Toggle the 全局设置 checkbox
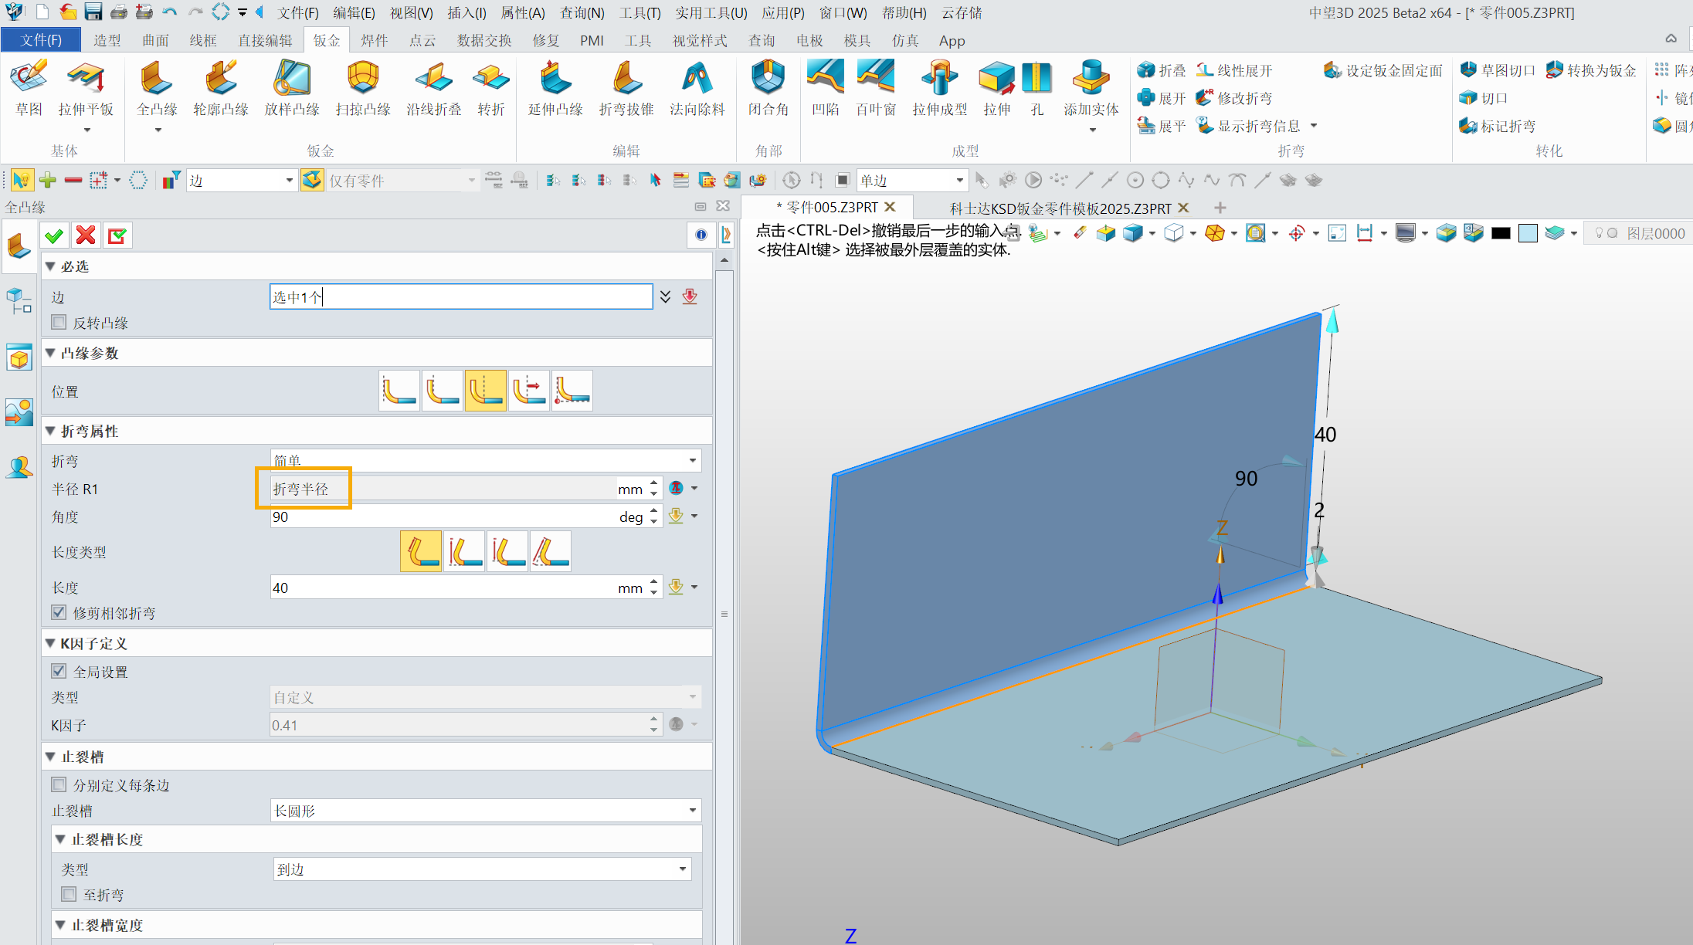Image resolution: width=1693 pixels, height=945 pixels. tap(59, 672)
